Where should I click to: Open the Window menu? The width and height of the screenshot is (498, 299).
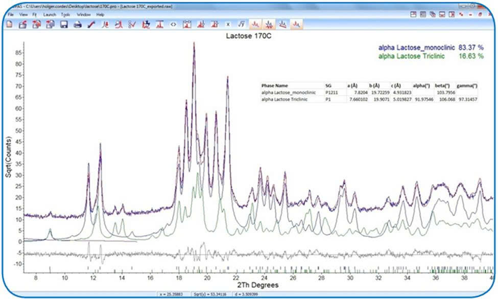(x=83, y=14)
